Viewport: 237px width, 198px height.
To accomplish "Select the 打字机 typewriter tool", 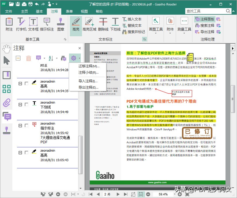I will point(21,24).
